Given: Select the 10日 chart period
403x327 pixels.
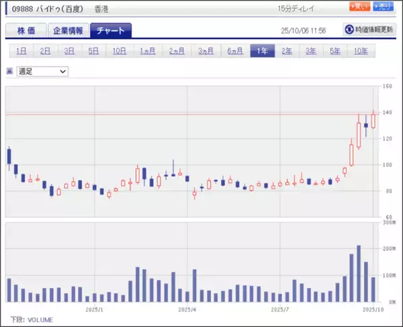Looking at the screenshot, I should tap(119, 51).
